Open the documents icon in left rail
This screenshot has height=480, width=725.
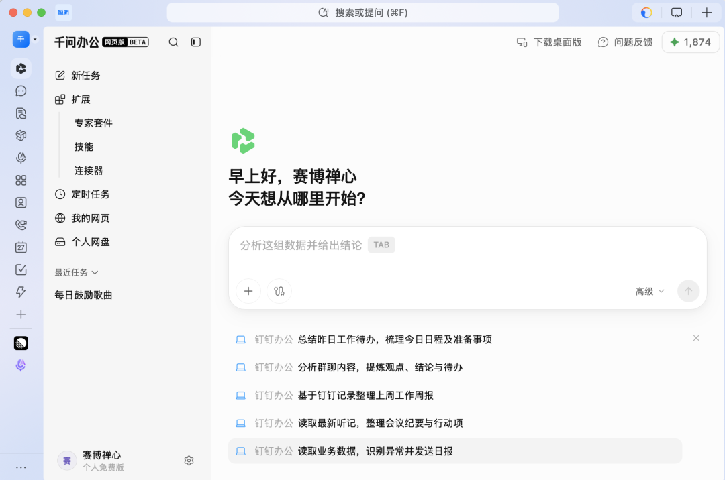[x=21, y=113]
